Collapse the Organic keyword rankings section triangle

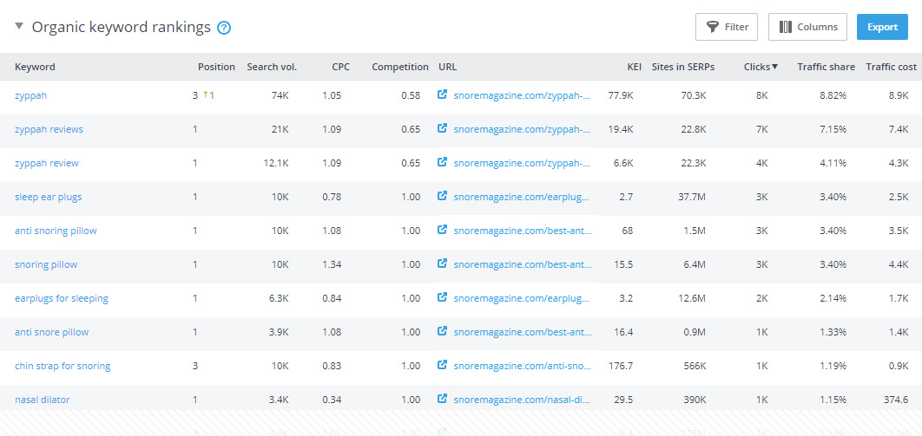click(x=19, y=26)
